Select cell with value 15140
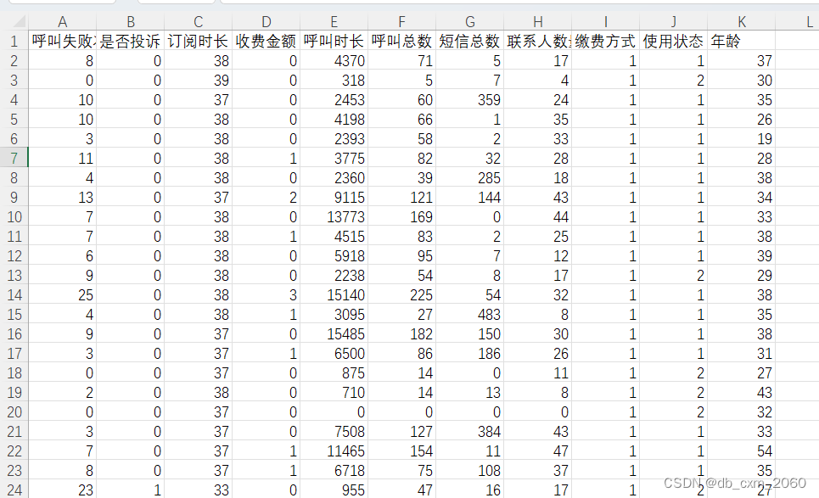Screen dimensions: 819x498 click(334, 295)
